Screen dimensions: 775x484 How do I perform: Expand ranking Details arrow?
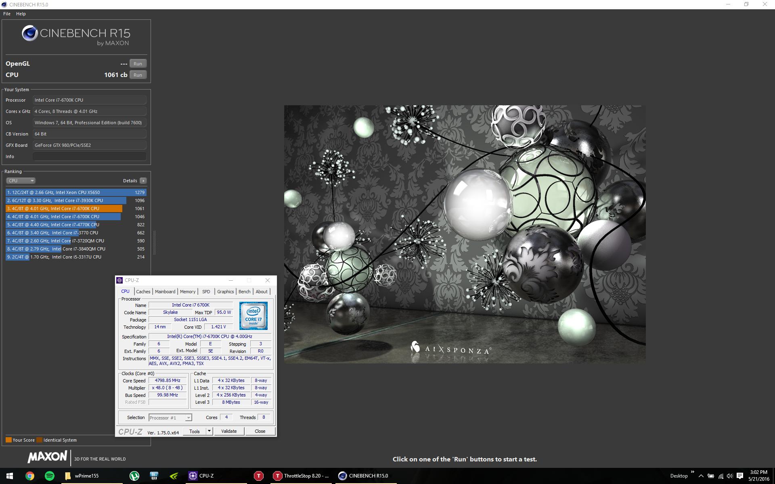click(143, 181)
